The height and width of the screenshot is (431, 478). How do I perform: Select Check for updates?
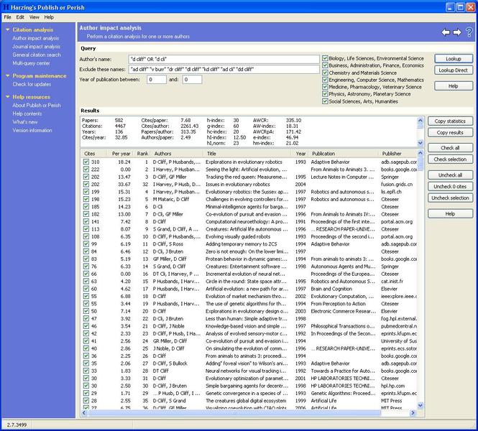coord(32,84)
